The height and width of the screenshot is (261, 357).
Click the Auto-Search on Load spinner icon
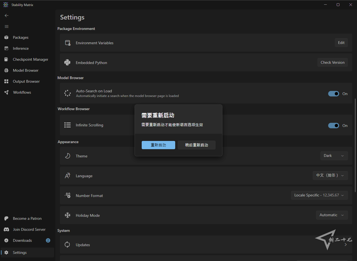[x=67, y=93]
